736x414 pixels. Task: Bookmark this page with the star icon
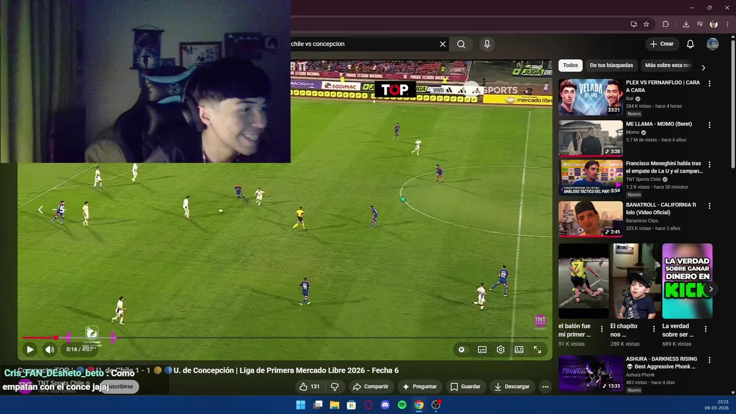[646, 24]
